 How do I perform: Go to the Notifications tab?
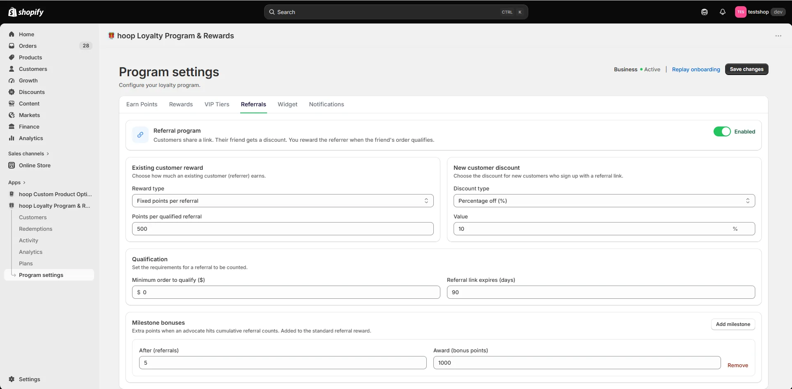click(x=326, y=104)
